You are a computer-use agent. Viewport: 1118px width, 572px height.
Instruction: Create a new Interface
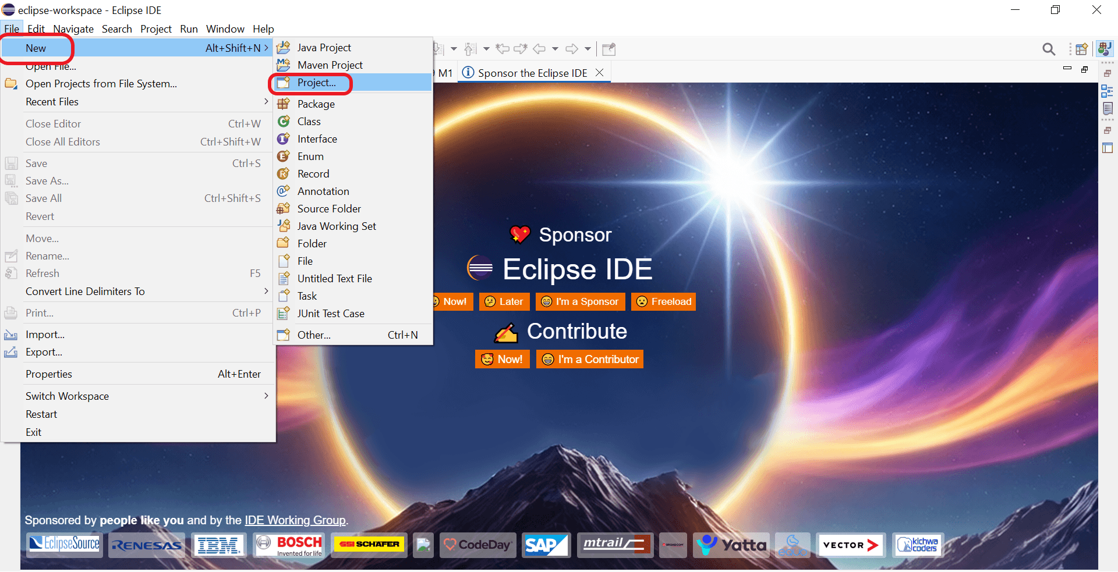353,139
